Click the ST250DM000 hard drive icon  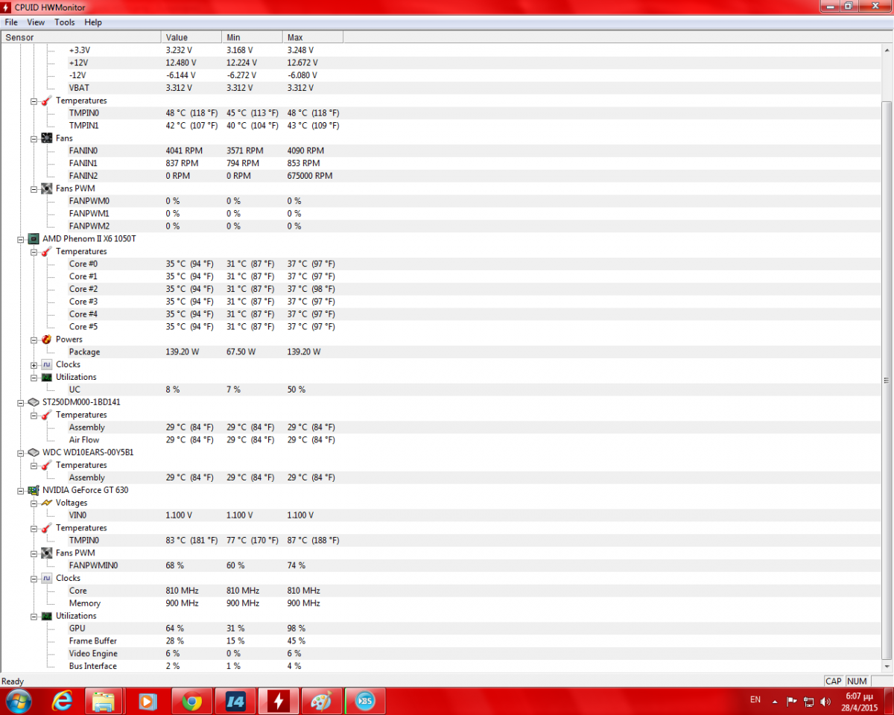[34, 402]
